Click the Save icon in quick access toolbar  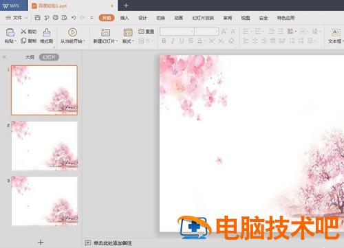pos(37,18)
